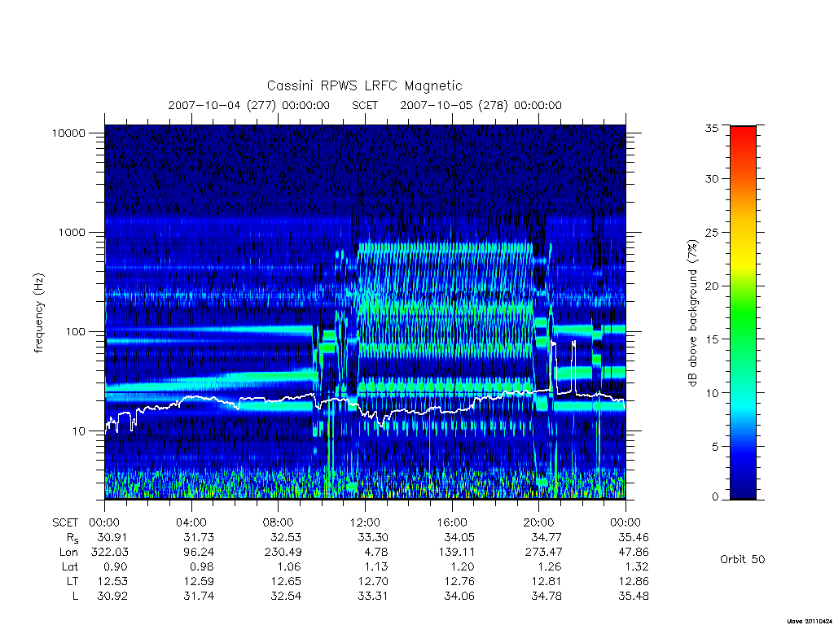Viewport: 834px width, 625px height.
Task: Click Lon value 273.47
Action: [x=543, y=553]
